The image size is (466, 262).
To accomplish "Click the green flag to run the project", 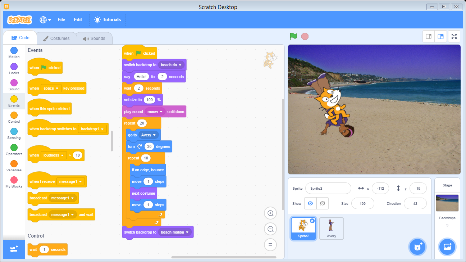I will coord(293,36).
